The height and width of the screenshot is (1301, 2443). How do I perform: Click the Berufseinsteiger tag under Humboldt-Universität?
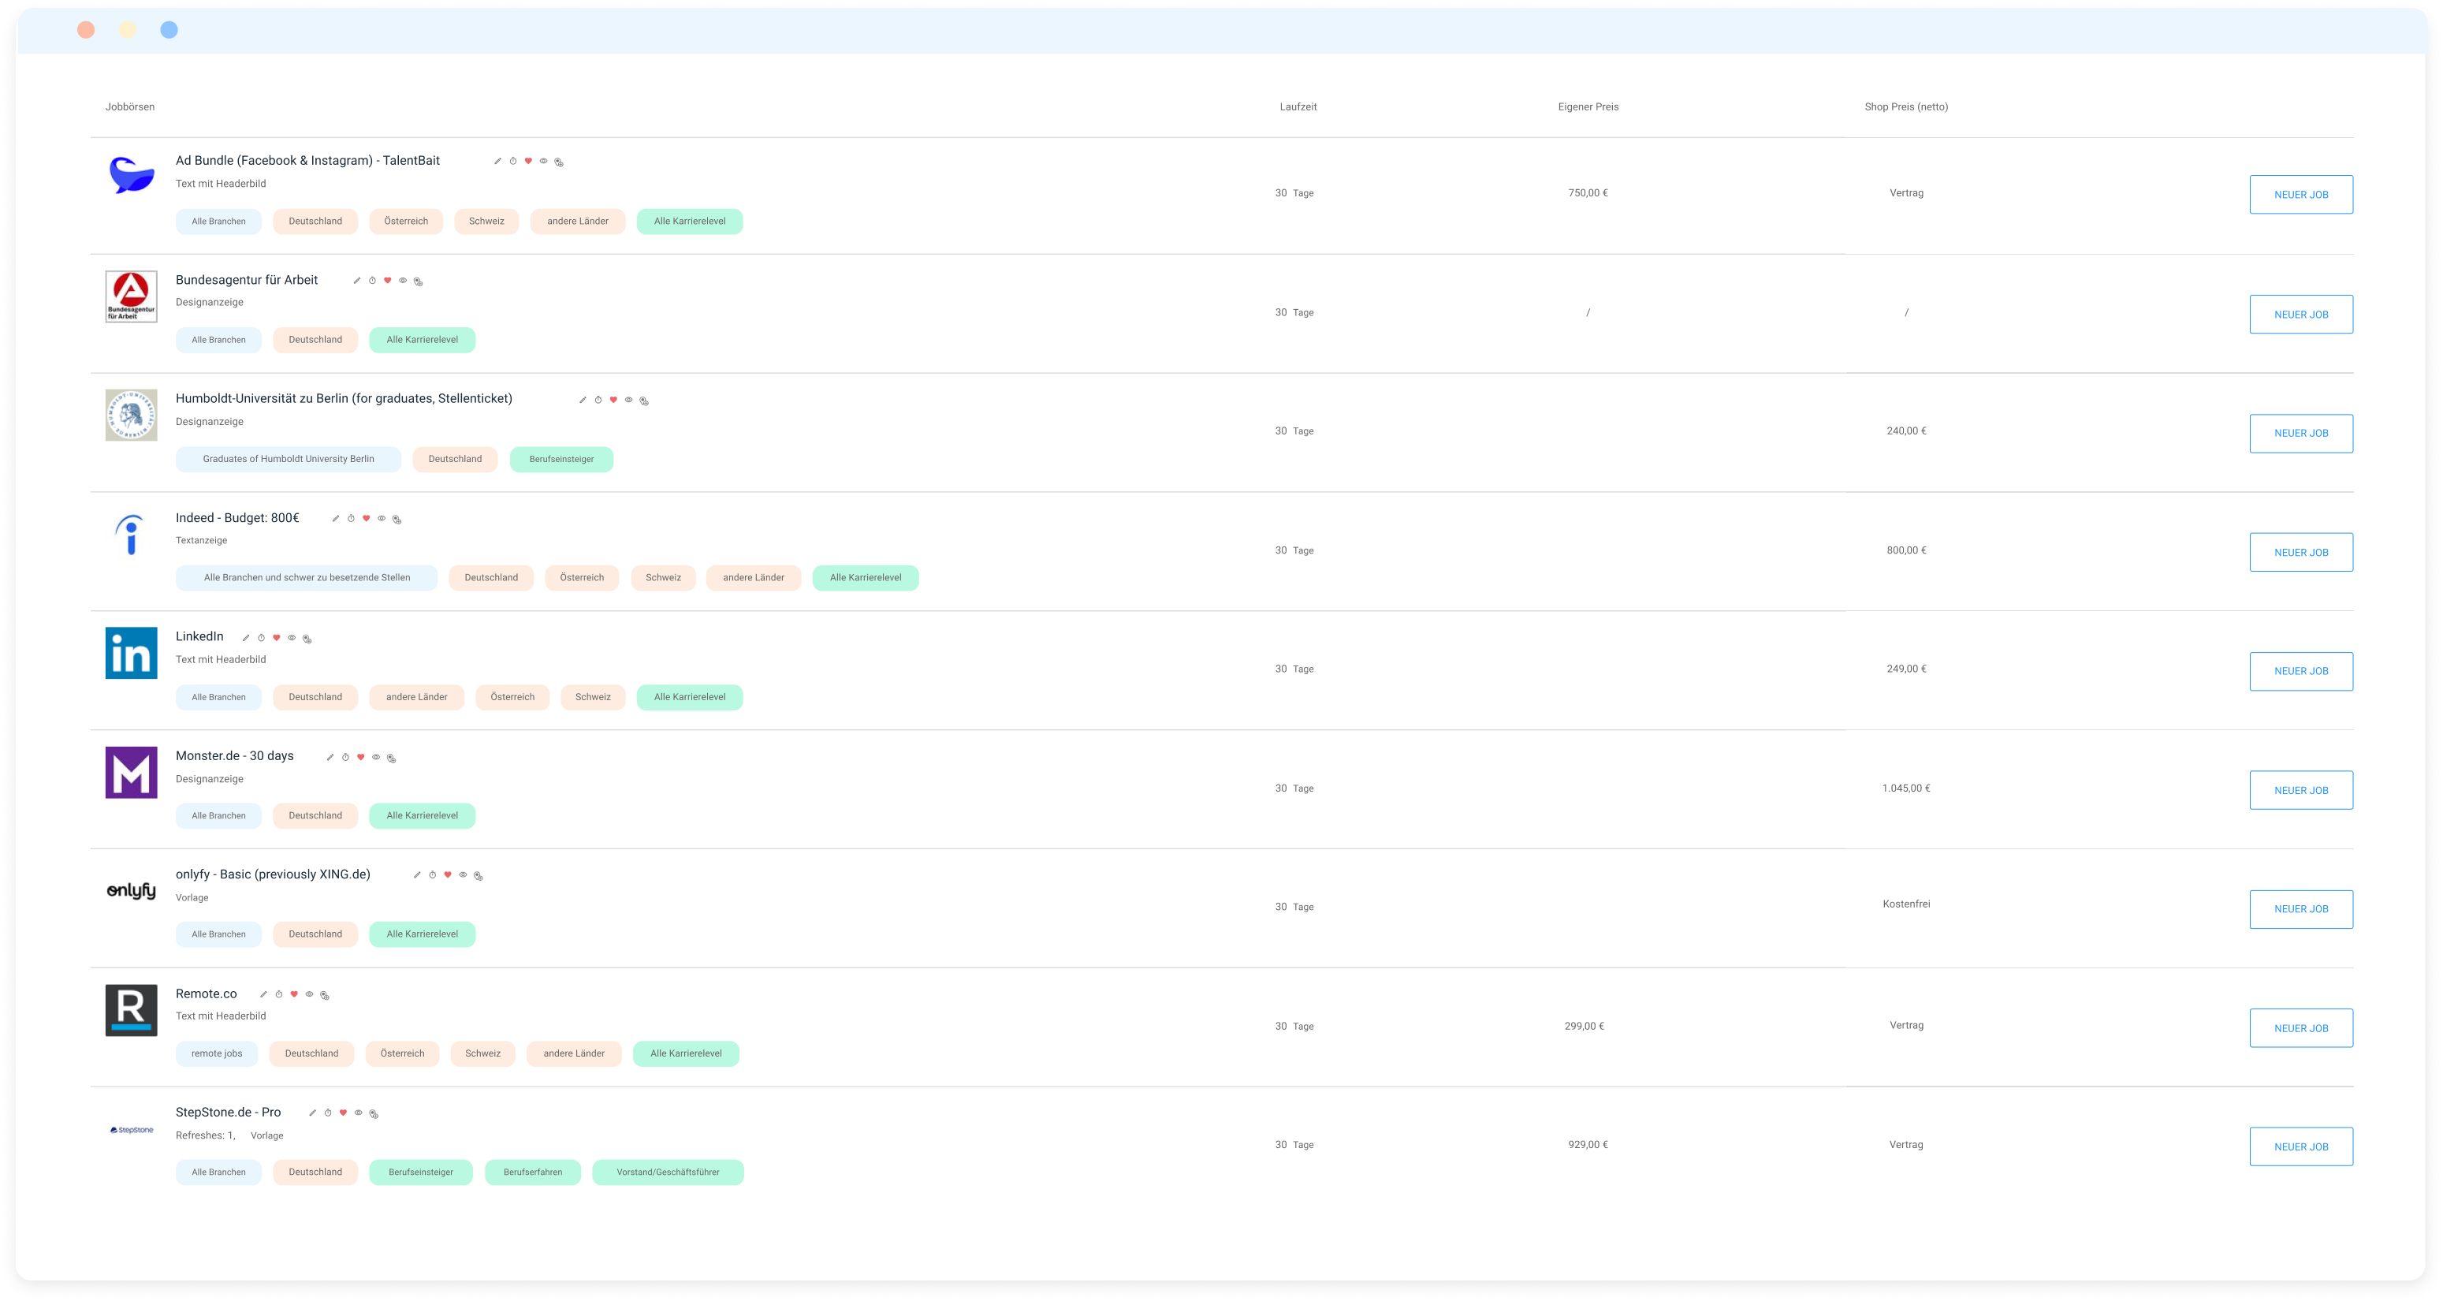561,460
